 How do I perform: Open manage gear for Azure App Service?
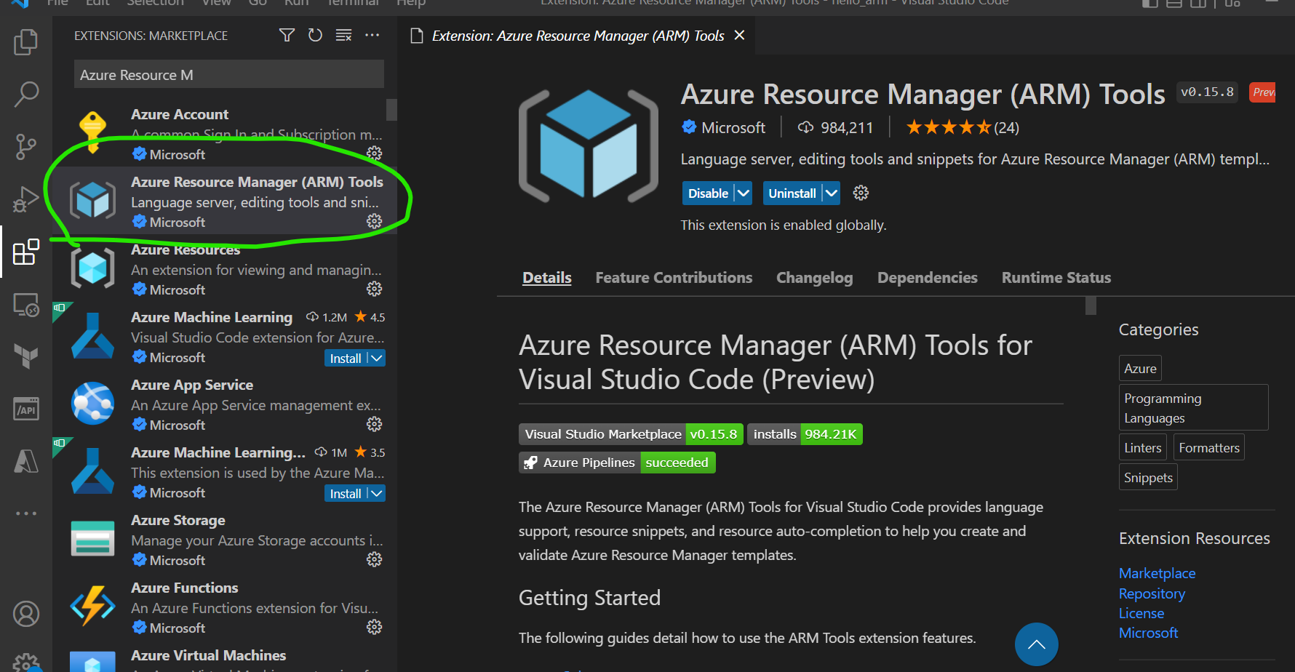374,424
